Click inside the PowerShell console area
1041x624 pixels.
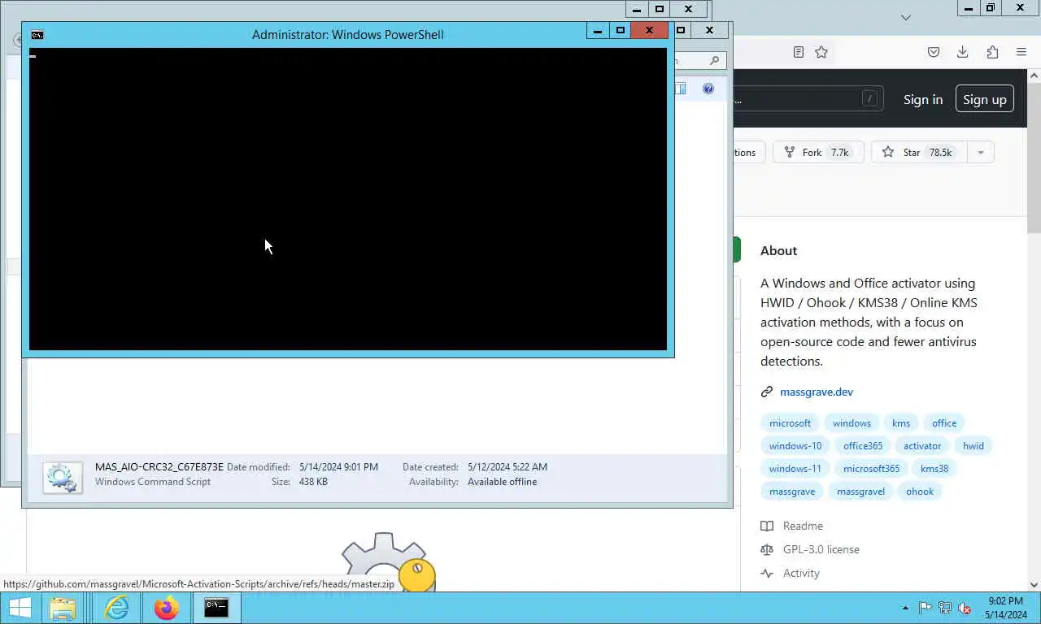[348, 199]
